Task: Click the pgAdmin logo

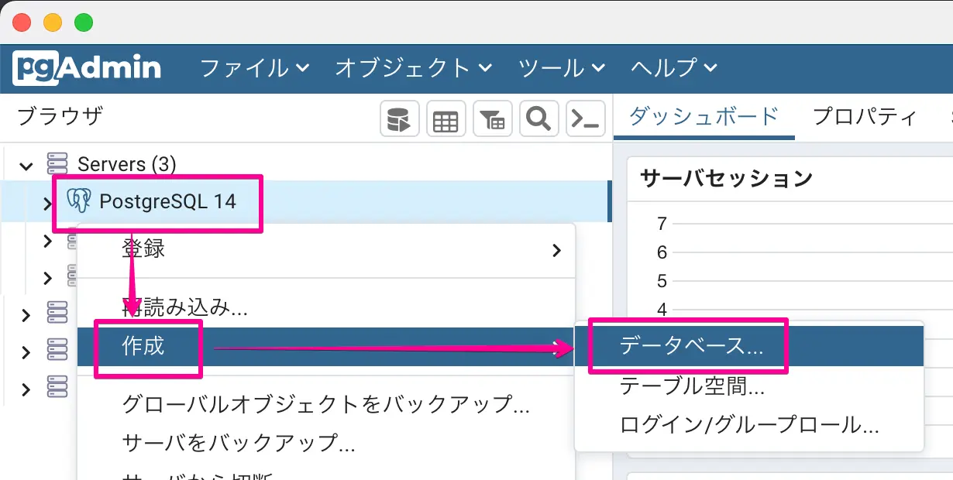Action: 87,68
